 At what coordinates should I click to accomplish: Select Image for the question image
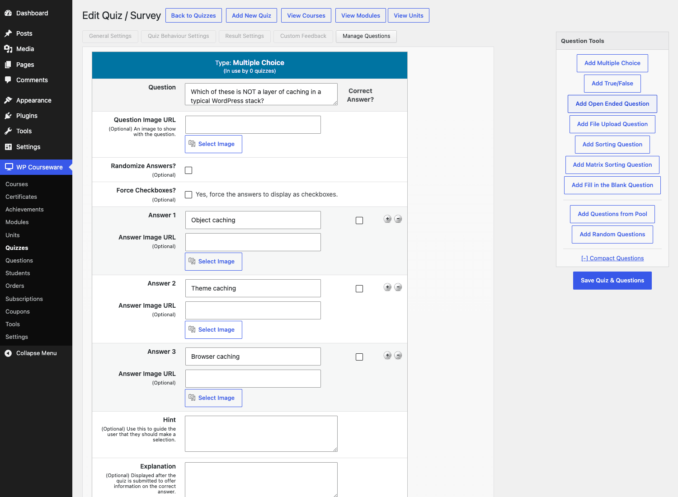pos(213,144)
